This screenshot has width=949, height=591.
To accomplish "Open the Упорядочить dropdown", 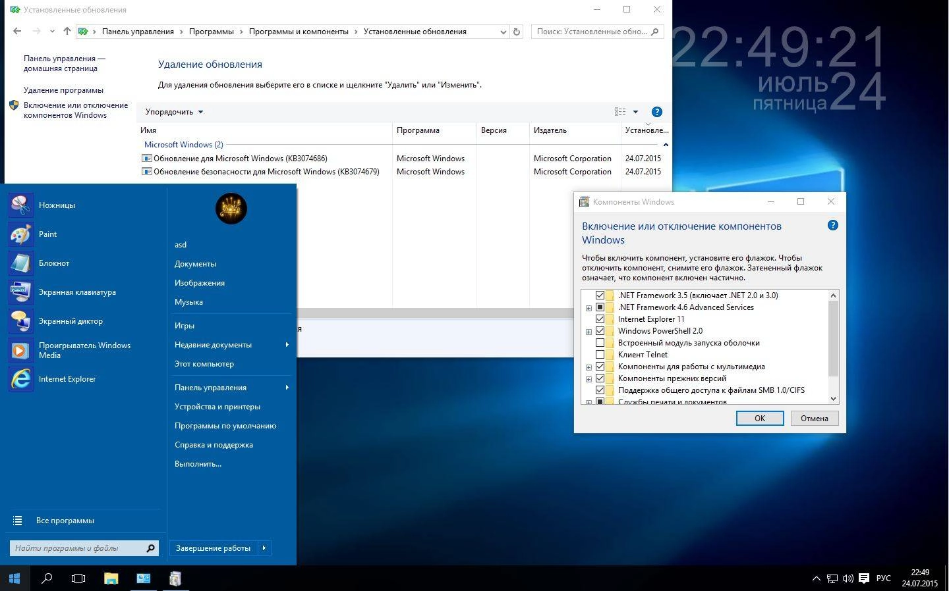I will pyautogui.click(x=174, y=112).
